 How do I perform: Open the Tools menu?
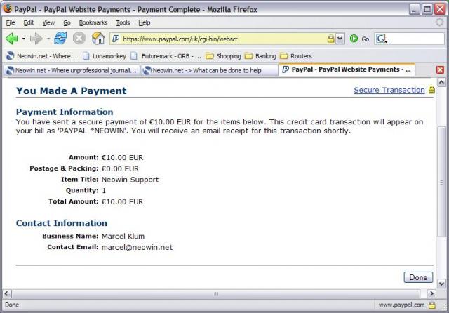click(x=123, y=22)
